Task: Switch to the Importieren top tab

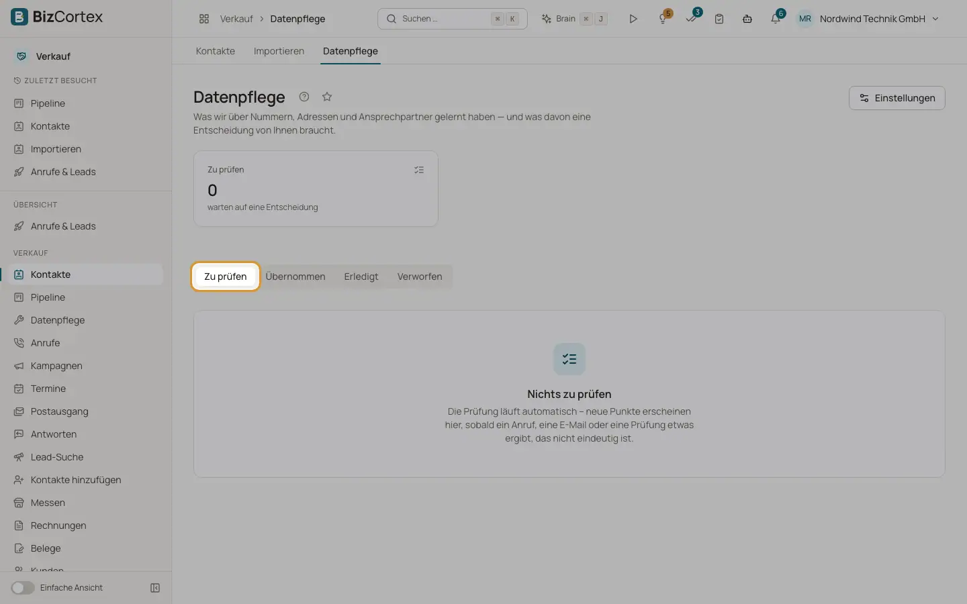Action: (x=279, y=51)
